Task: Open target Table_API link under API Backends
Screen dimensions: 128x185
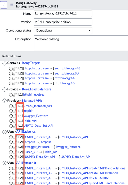Action: [x=51, y=152]
